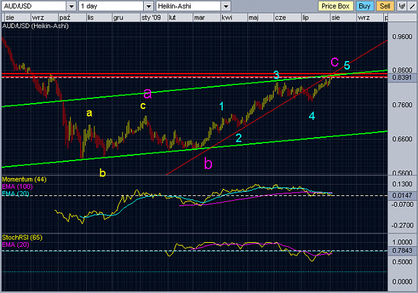The height and width of the screenshot is (293, 418).
Task: Select the yellow wave label c
Action: click(x=143, y=106)
